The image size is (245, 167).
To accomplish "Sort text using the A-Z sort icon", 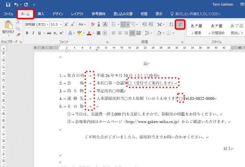I will click(171, 24).
